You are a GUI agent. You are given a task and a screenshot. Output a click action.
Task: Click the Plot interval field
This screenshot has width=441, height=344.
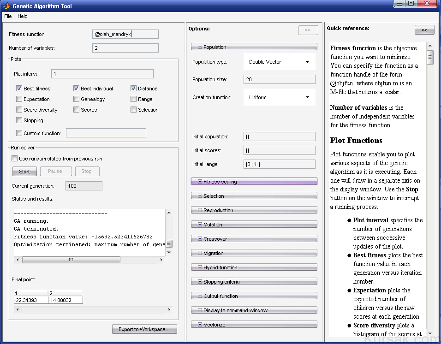[x=102, y=74]
